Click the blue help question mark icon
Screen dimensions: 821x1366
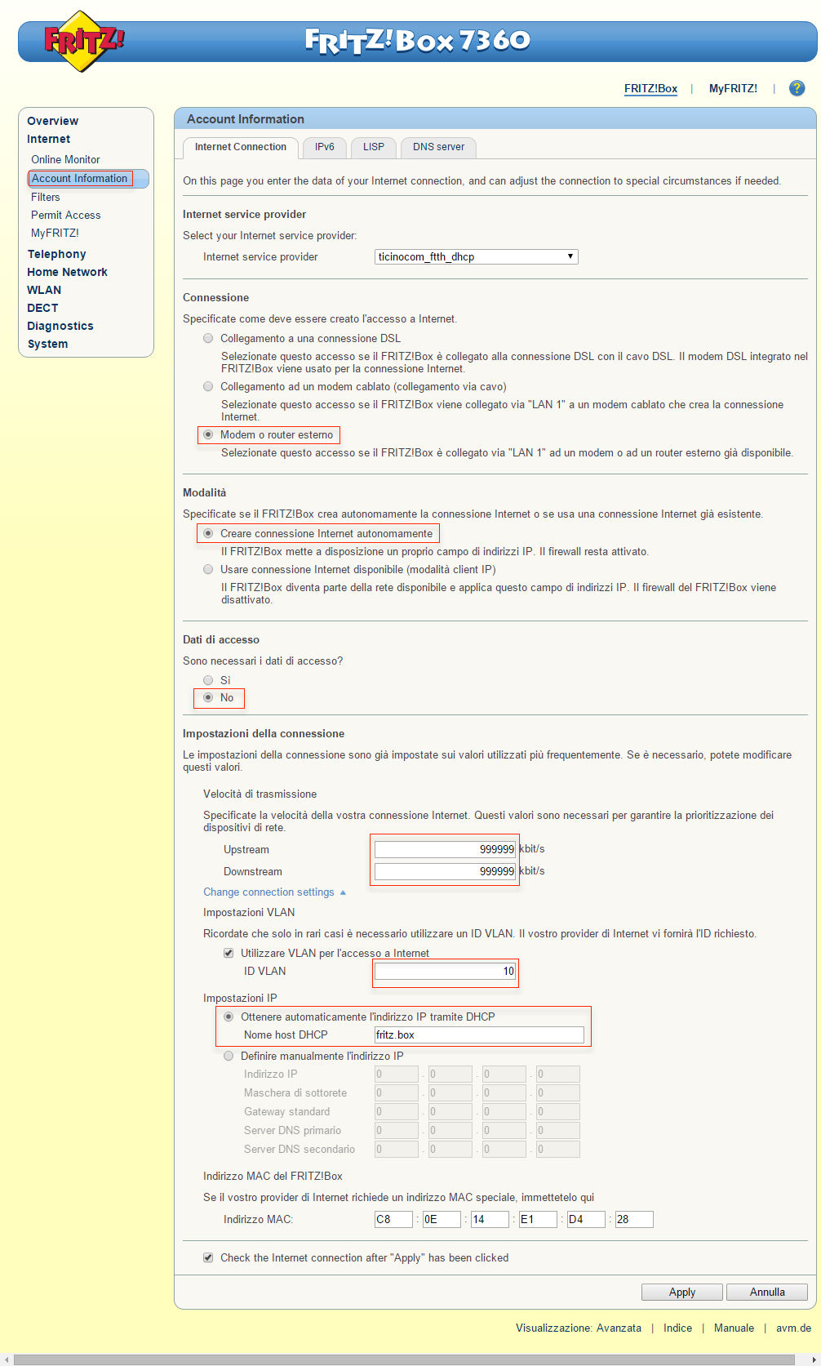[797, 88]
